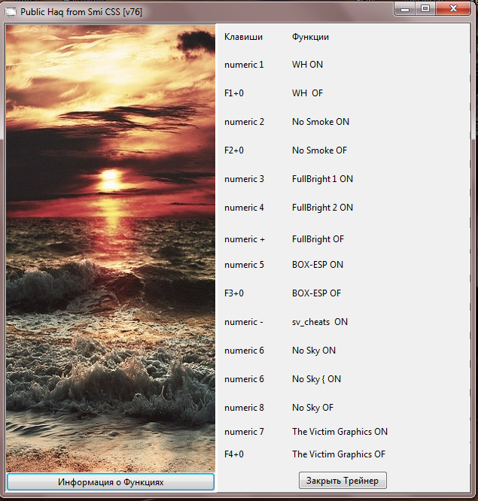Click the Закрыть Трейнер button
Image resolution: width=478 pixels, height=501 pixels.
click(x=343, y=480)
